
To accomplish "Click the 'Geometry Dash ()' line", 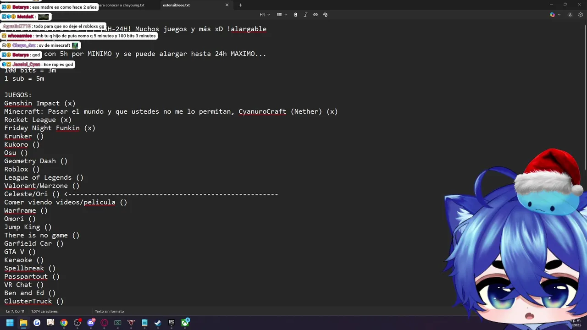I will pos(36,161).
